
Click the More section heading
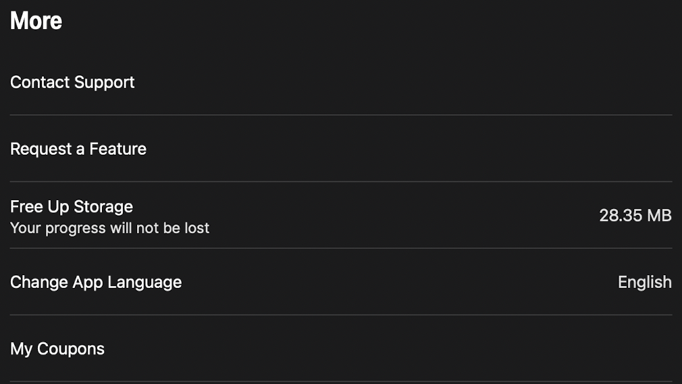[36, 21]
